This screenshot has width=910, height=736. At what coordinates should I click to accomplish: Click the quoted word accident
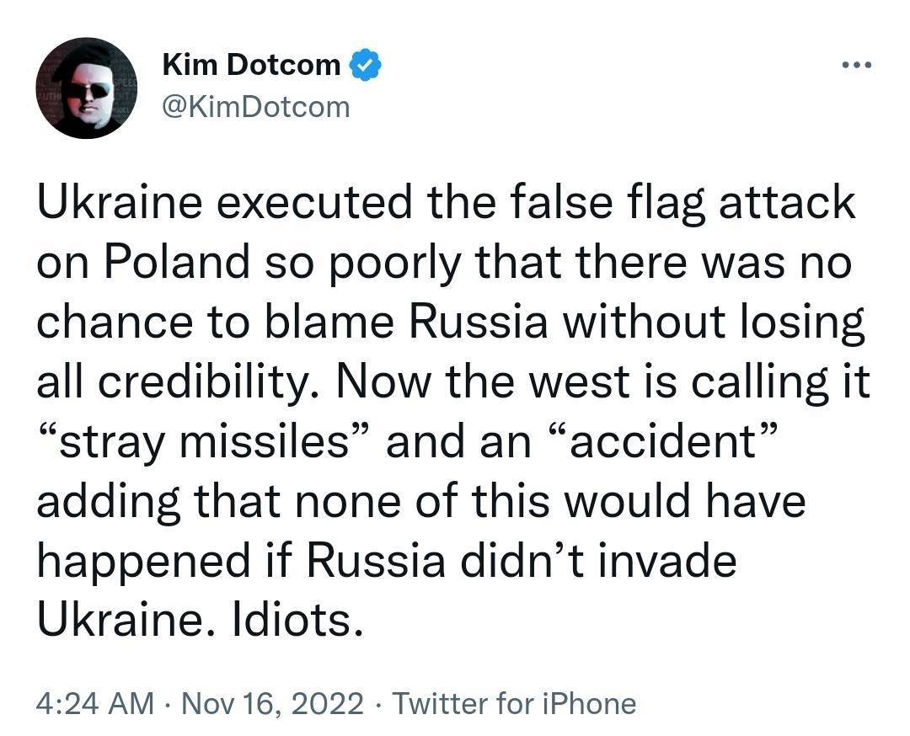click(661, 441)
